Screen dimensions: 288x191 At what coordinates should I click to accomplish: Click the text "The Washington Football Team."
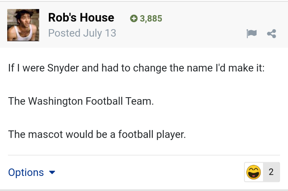tap(81, 101)
